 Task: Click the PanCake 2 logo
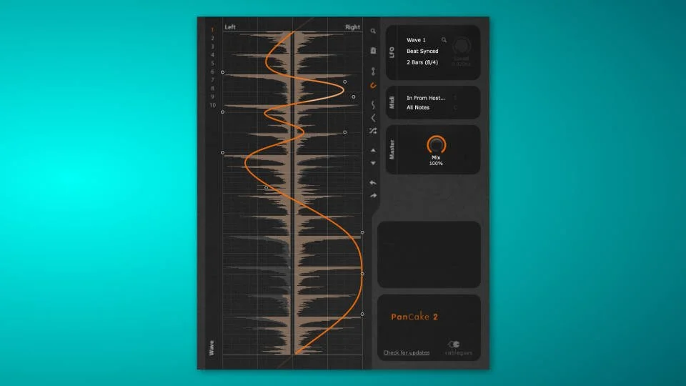414,317
